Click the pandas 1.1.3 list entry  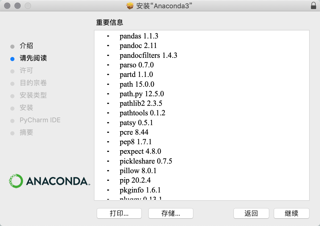[x=139, y=36]
